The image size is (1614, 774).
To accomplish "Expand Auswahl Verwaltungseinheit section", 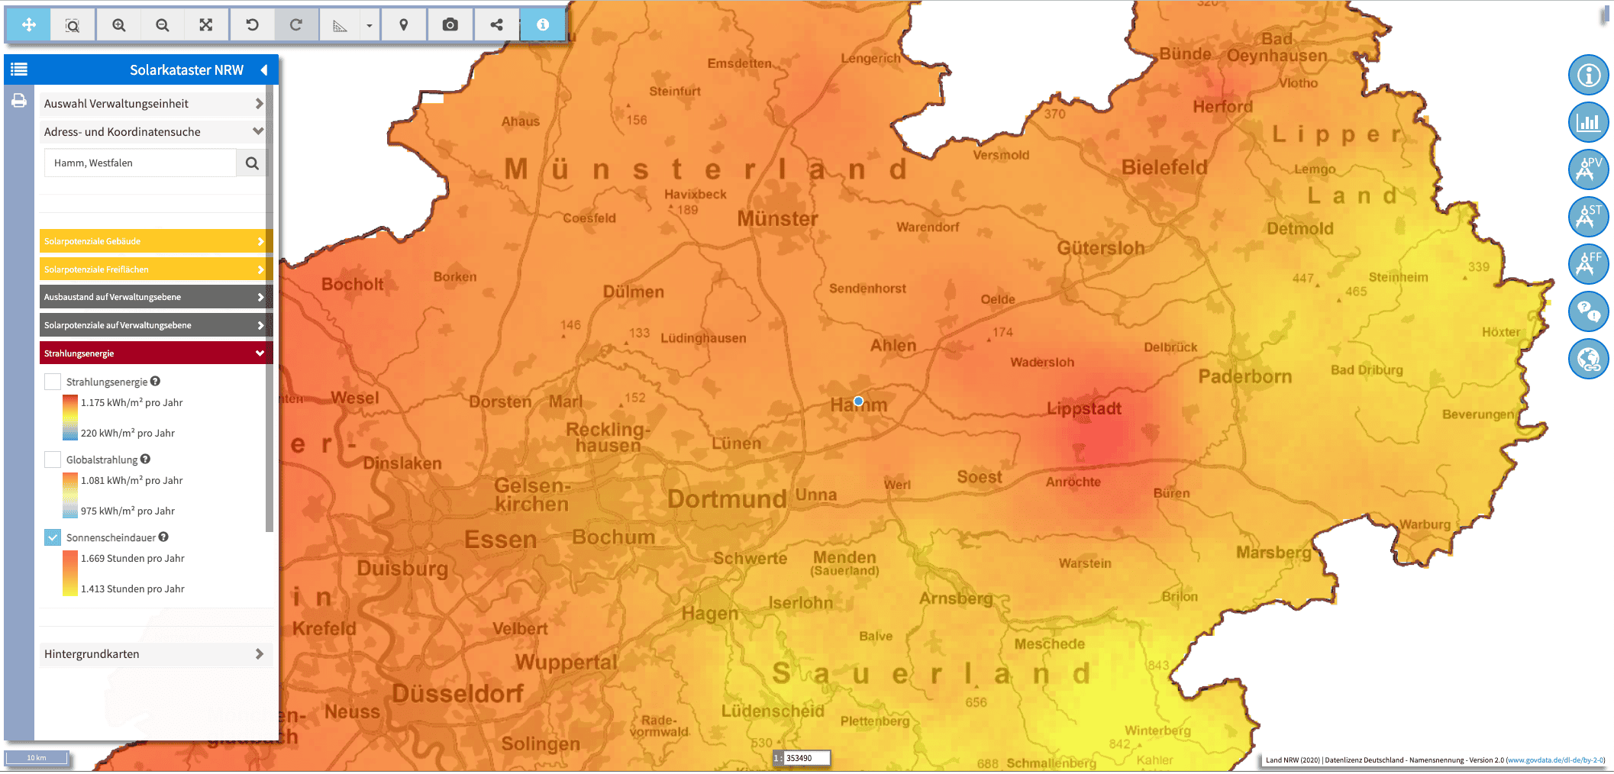I will pos(153,104).
